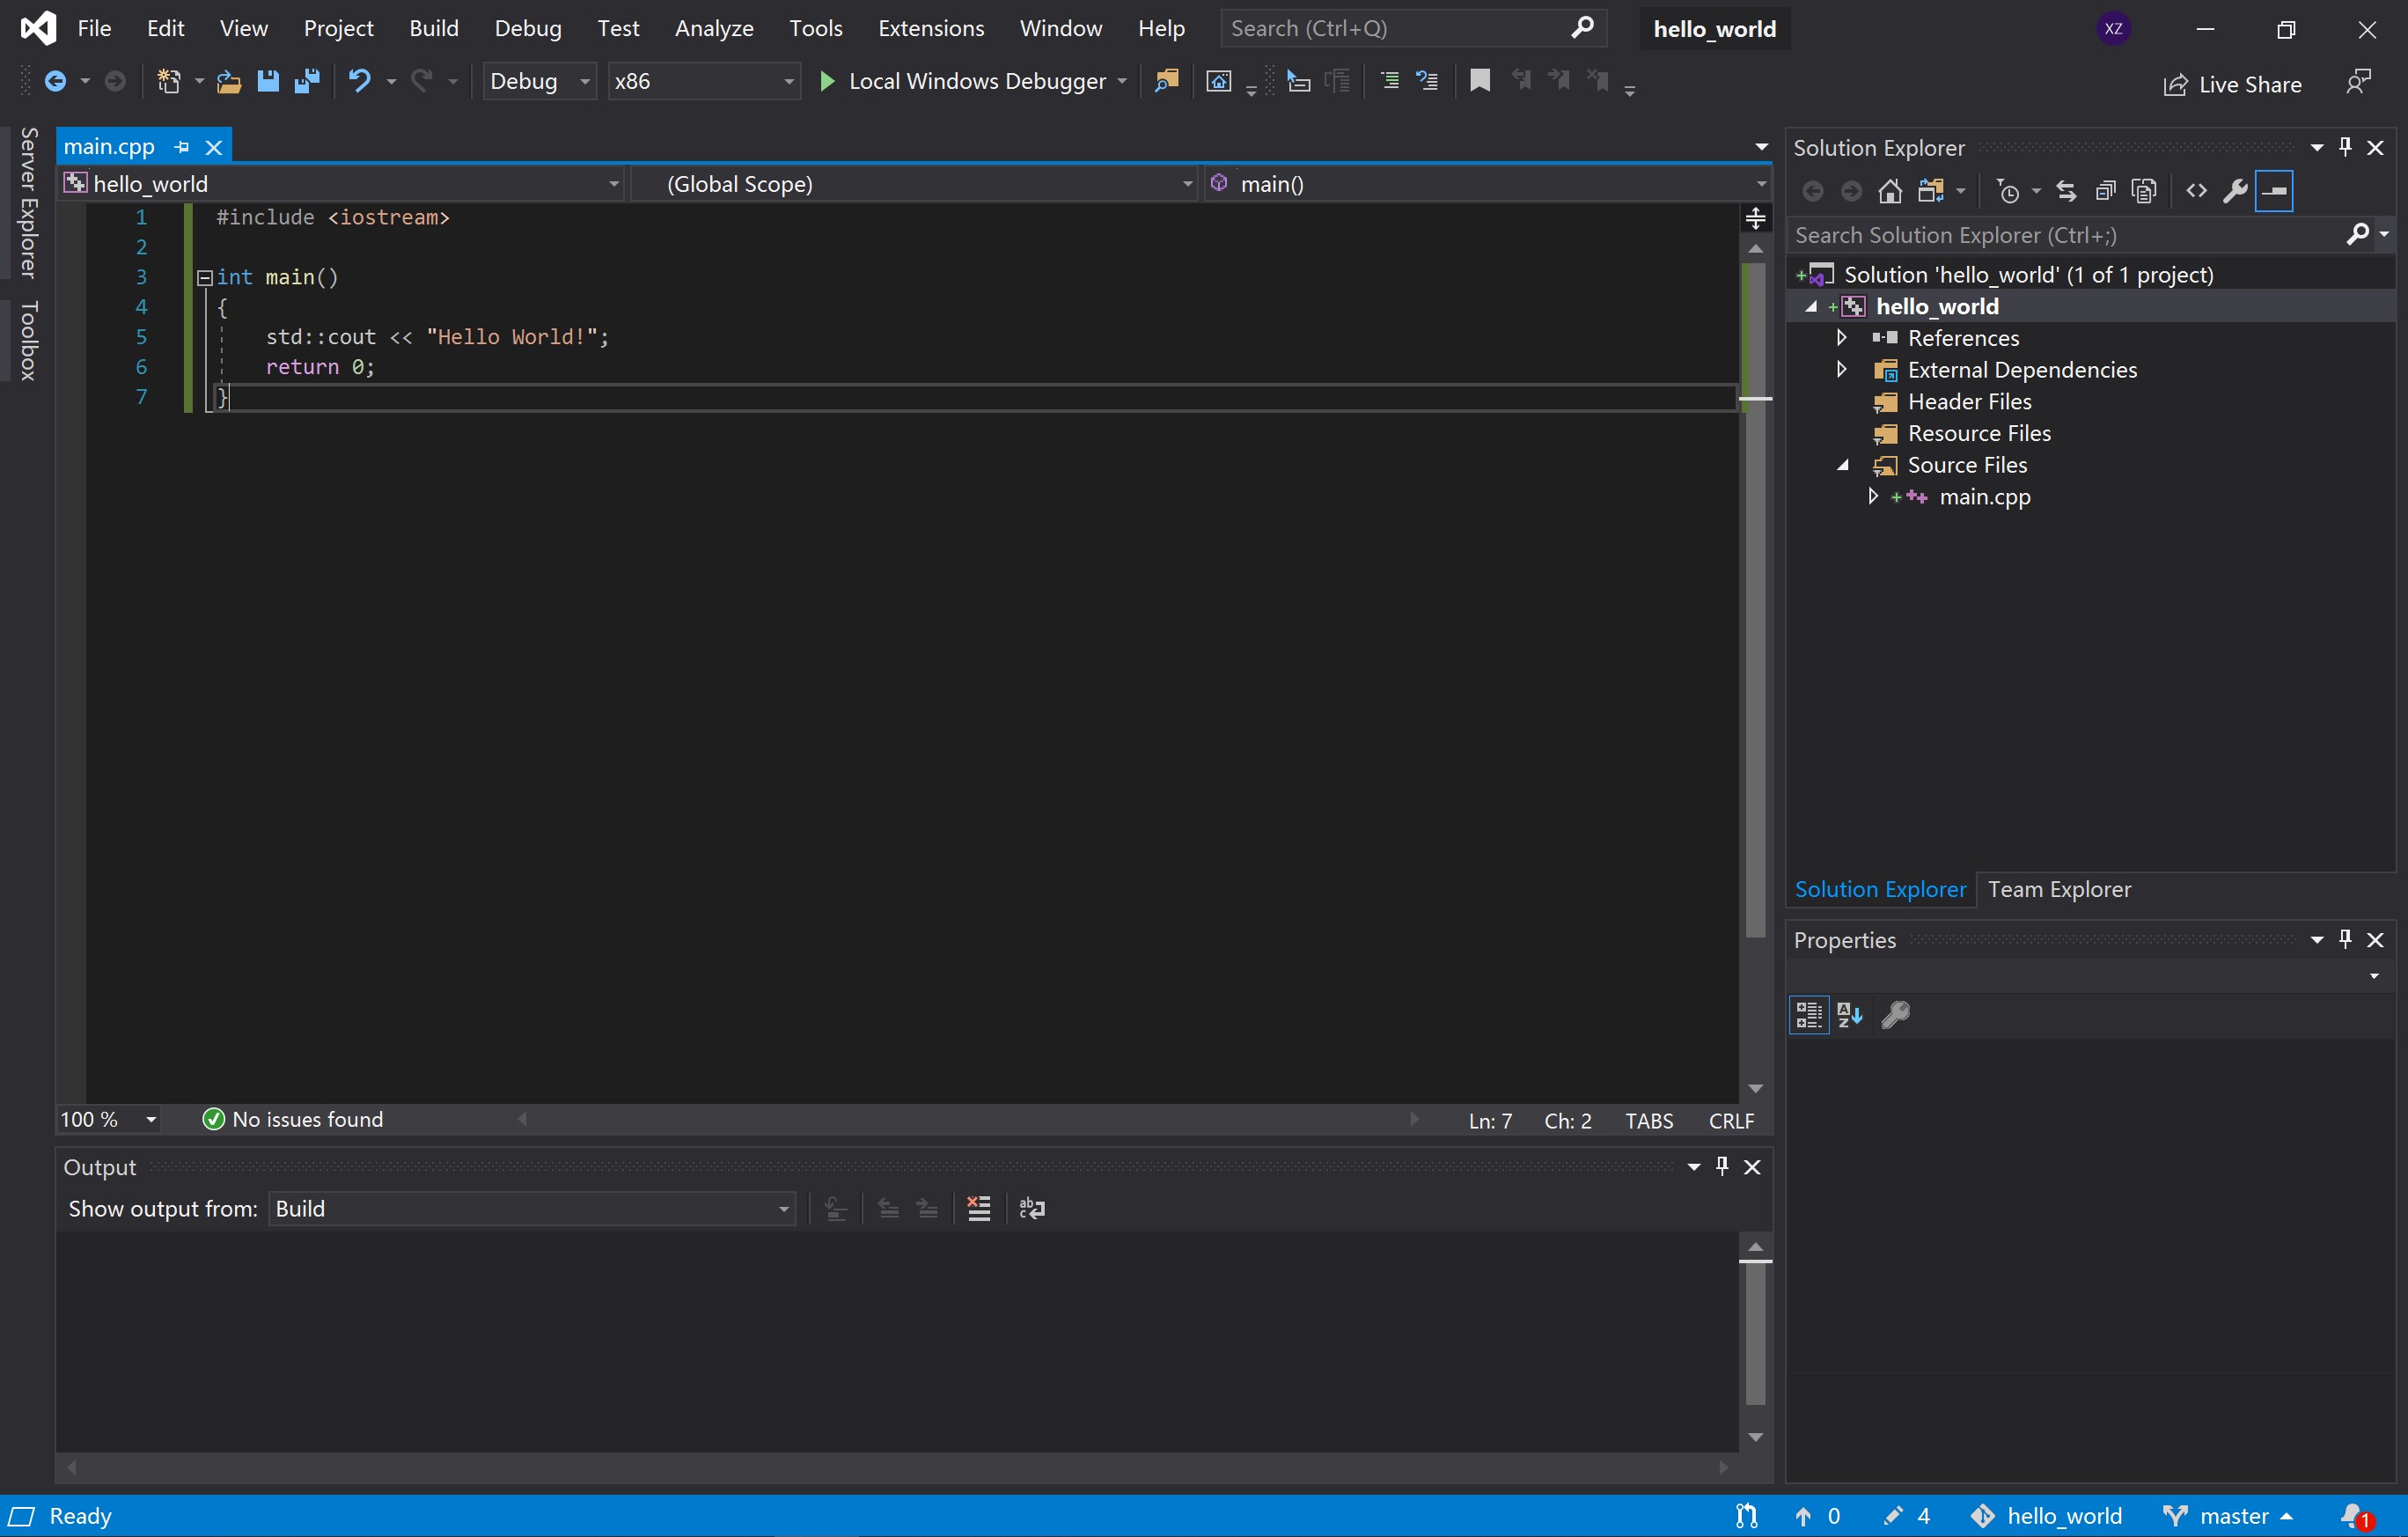2408x1537 pixels.
Task: Click the Alphabetical sort icon in Properties
Action: (1850, 1015)
